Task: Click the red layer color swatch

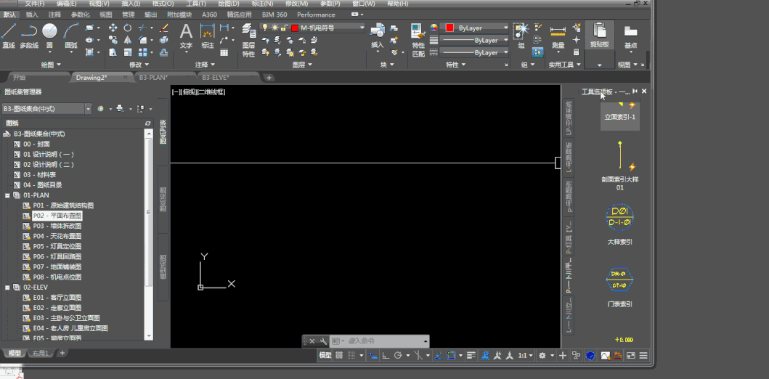Action: click(295, 28)
